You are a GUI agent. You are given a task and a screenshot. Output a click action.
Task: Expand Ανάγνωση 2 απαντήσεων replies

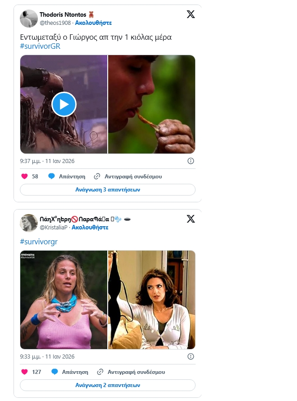[x=108, y=385]
